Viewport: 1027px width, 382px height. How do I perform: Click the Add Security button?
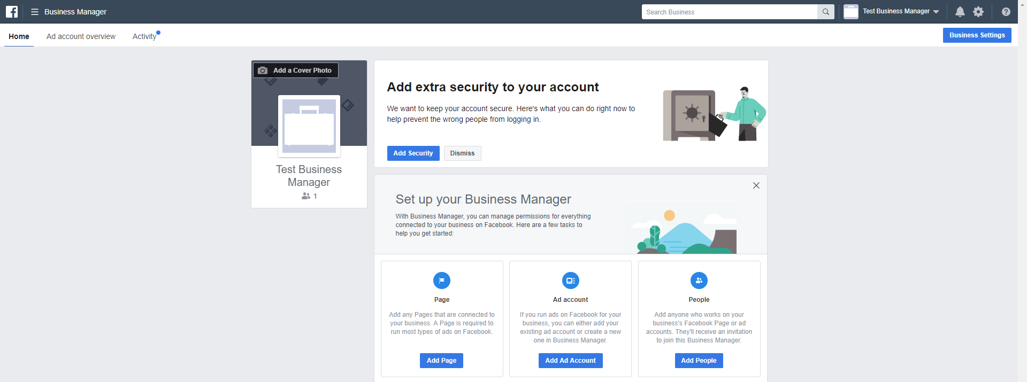coord(413,153)
